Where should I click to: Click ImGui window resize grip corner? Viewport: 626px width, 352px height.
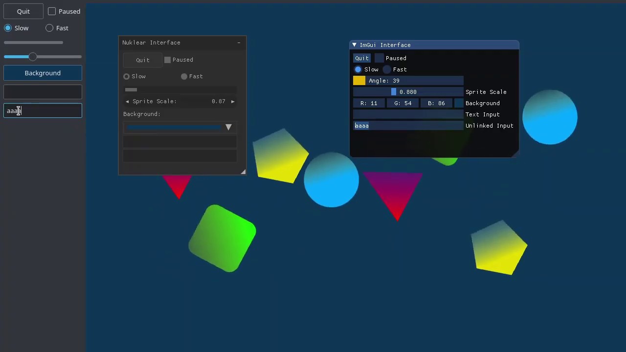click(514, 154)
